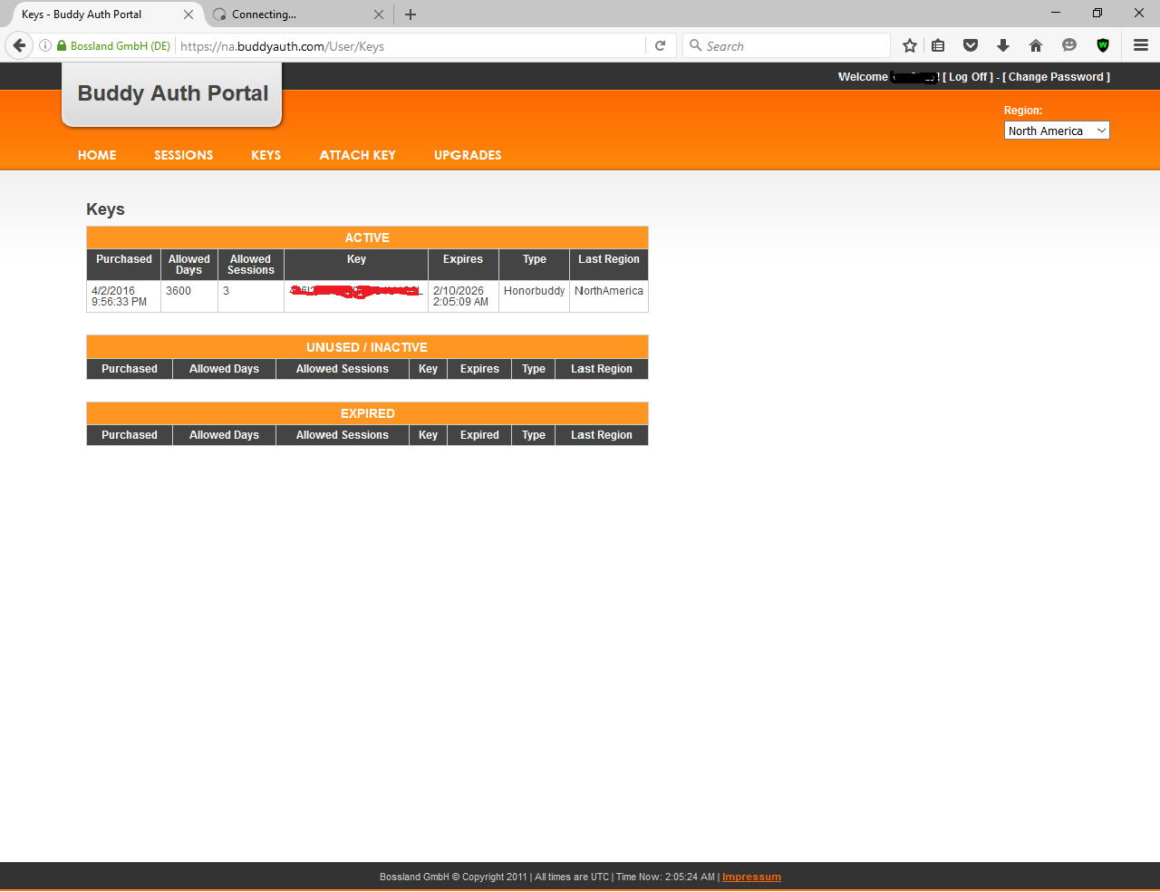Click the search magnifier icon
The height and width of the screenshot is (892, 1160).
(695, 45)
